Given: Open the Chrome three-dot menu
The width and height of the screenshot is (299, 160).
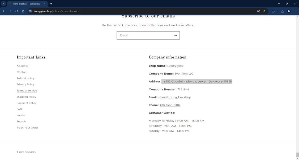Looking at the screenshot, I should [295, 11].
